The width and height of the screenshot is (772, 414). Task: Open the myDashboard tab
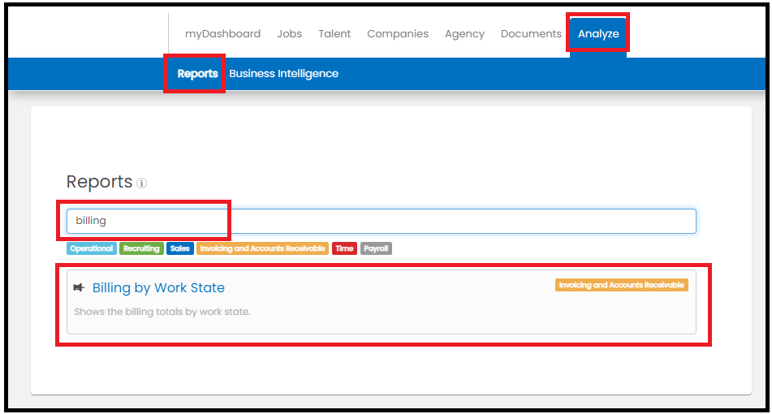[x=222, y=34]
